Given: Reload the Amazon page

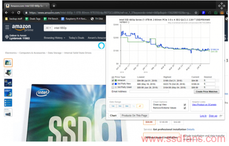Looking at the screenshot, I should [19, 13].
